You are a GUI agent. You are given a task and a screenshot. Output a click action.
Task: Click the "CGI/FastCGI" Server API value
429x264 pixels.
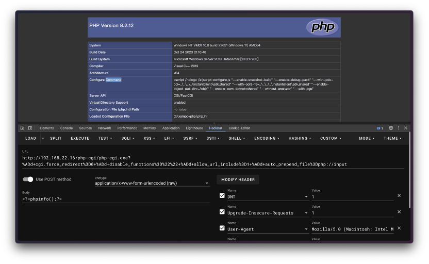(183, 95)
